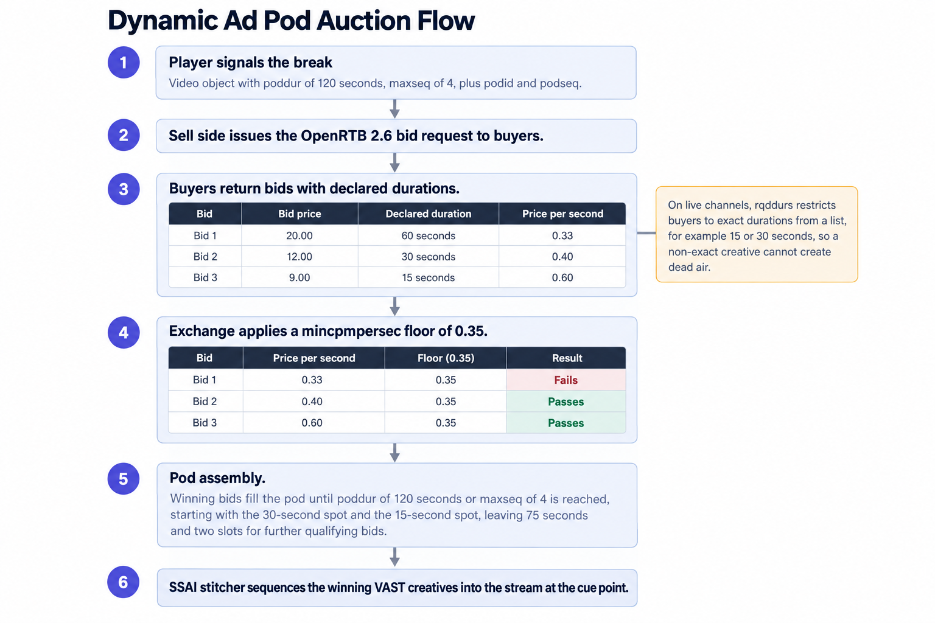Click the Declared duration column header
Screen dimensions: 935x623
pyautogui.click(x=429, y=214)
